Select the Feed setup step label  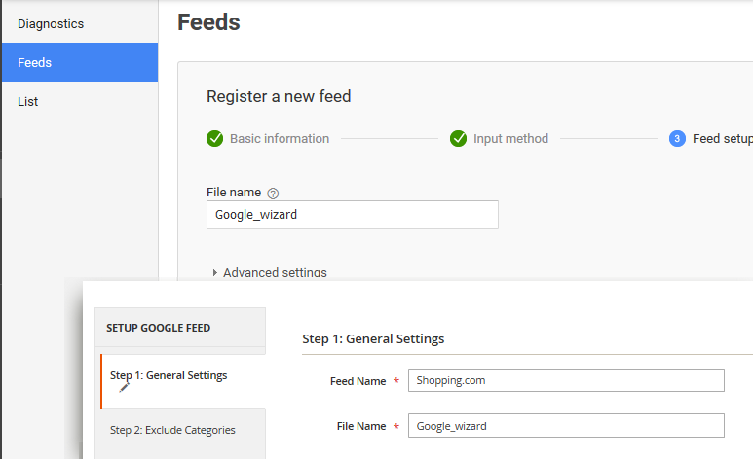coord(722,139)
